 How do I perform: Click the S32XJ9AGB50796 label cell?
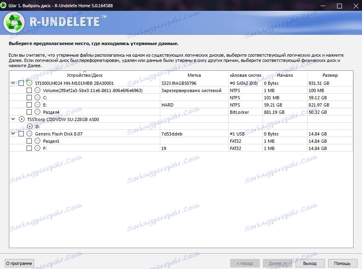click(179, 83)
